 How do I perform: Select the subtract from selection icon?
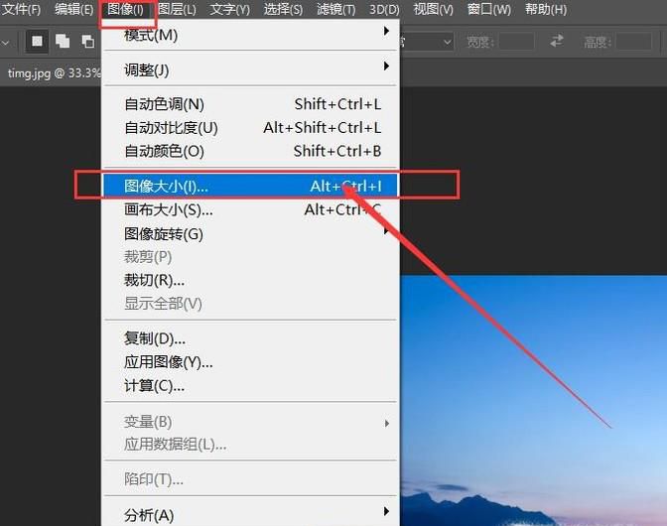[88, 42]
